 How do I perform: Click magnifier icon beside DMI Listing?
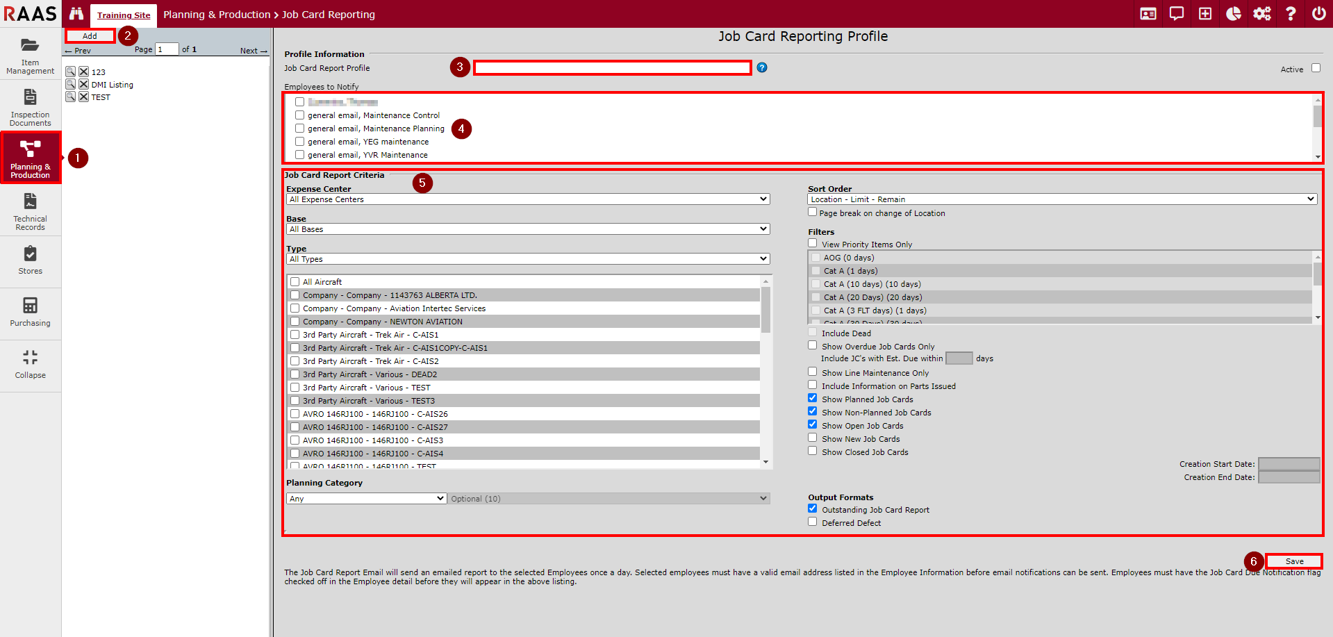pyautogui.click(x=71, y=84)
